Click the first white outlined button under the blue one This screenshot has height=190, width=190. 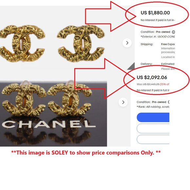click(x=153, y=128)
